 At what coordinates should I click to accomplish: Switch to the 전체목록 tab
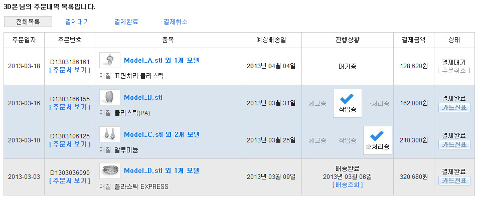point(28,22)
